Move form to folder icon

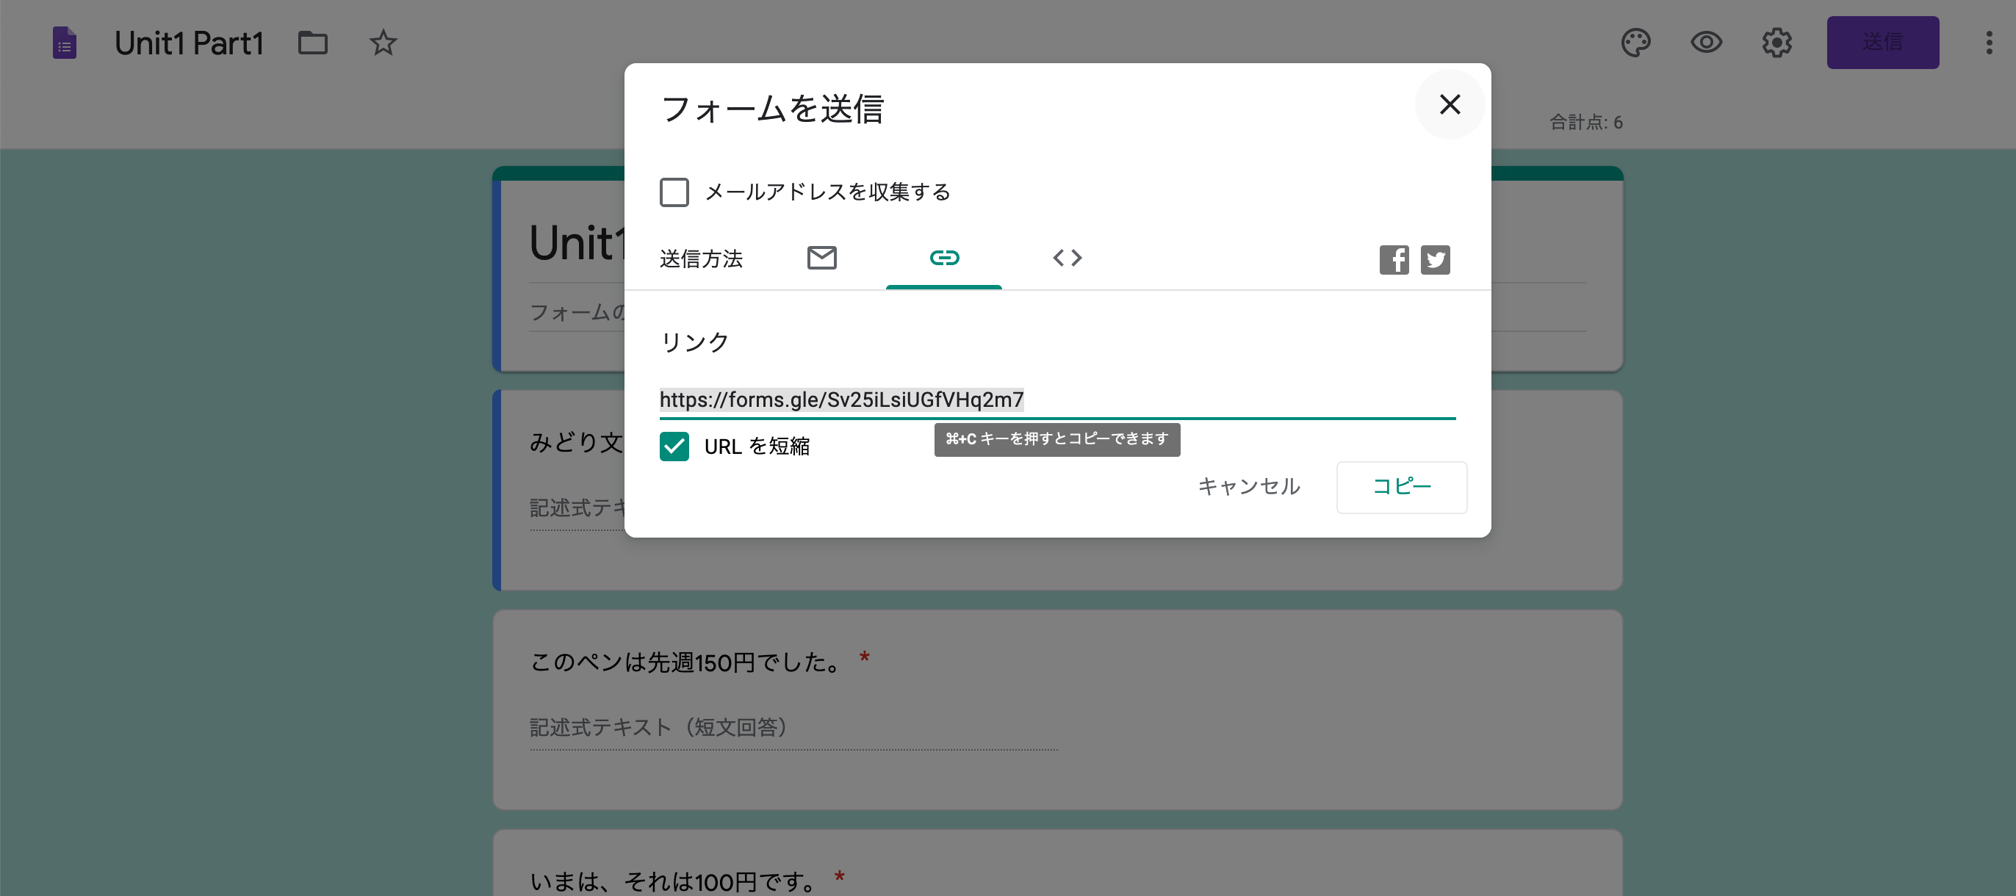tap(312, 43)
